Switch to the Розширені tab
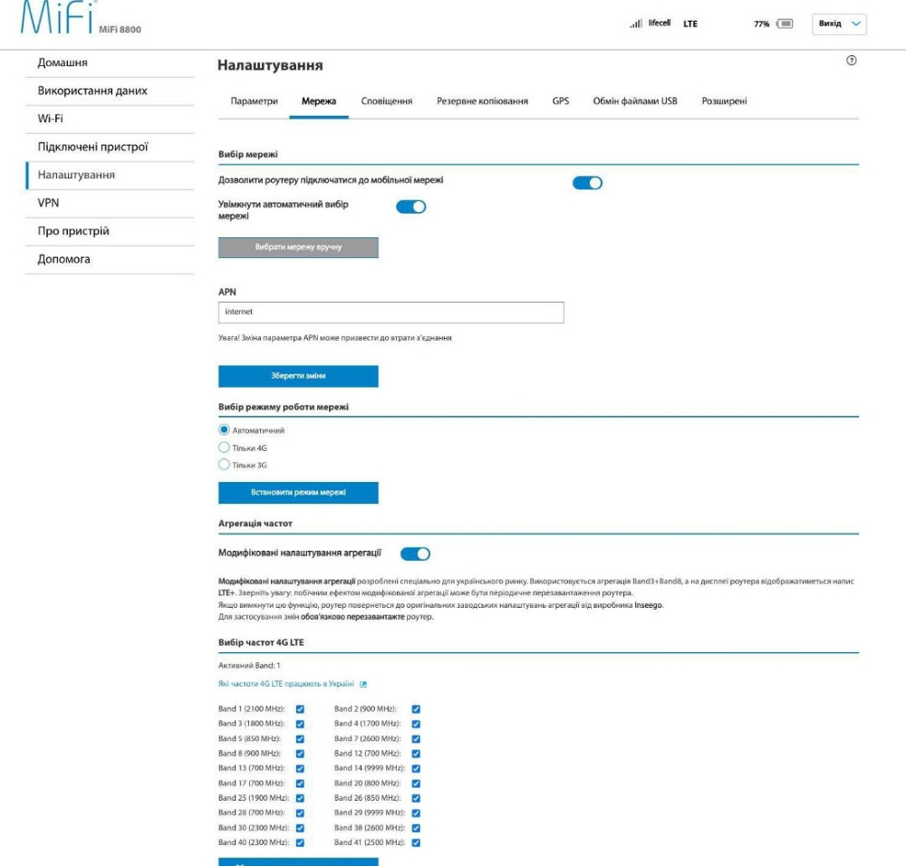The height and width of the screenshot is (866, 906). (724, 101)
